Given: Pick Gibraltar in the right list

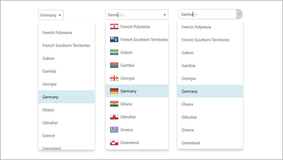Looking at the screenshot, I should coord(189,117).
